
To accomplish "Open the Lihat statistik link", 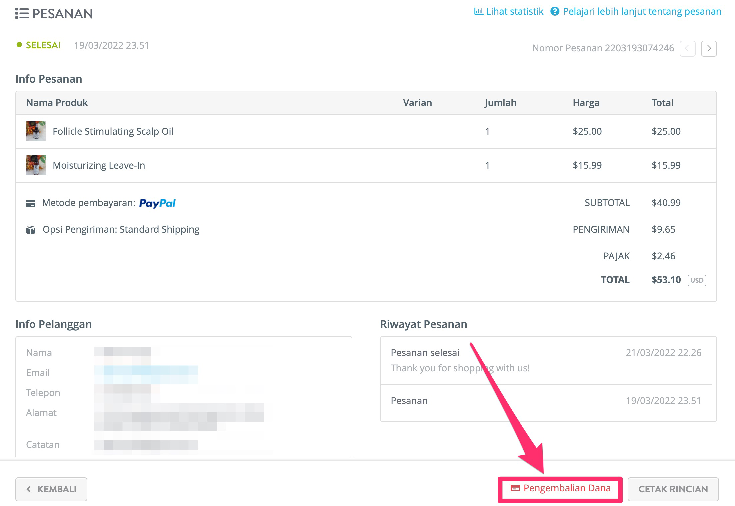I will coord(508,11).
